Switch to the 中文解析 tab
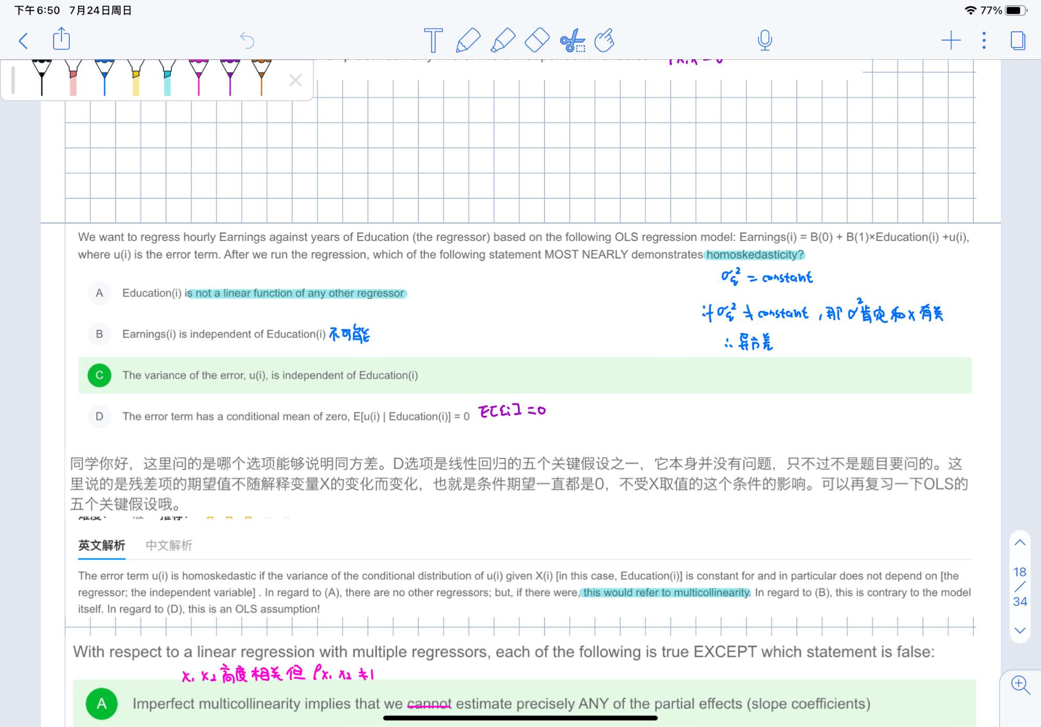This screenshot has width=1041, height=727. [x=169, y=545]
